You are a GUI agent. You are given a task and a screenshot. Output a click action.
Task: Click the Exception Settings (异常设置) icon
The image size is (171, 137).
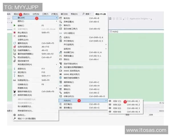tap(60, 22)
